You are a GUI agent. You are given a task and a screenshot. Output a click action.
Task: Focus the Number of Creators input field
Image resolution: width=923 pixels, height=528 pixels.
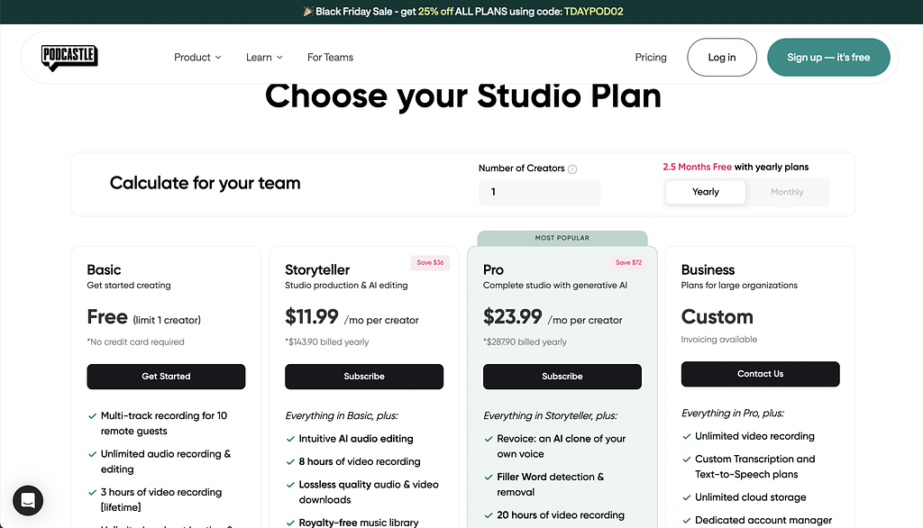tap(539, 192)
